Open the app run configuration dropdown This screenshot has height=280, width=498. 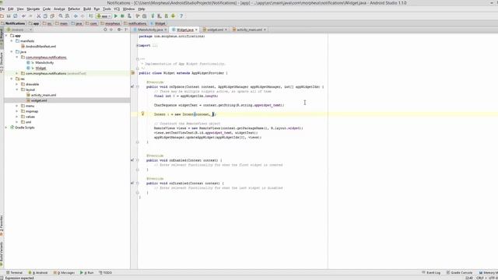pos(103,16)
